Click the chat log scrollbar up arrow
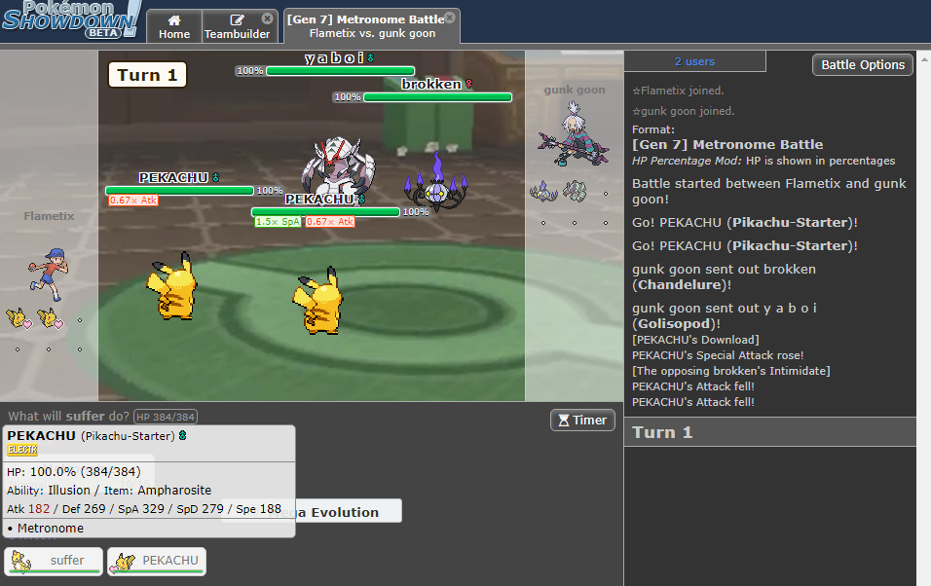This screenshot has height=586, width=931. [x=924, y=58]
